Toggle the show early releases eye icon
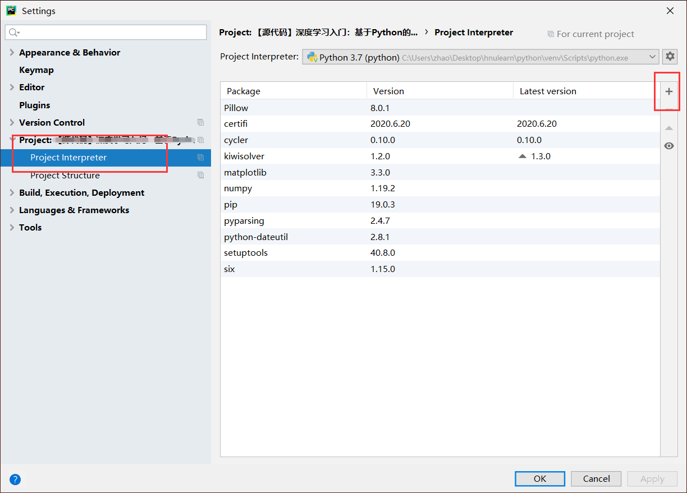Image resolution: width=687 pixels, height=493 pixels. pyautogui.click(x=668, y=146)
